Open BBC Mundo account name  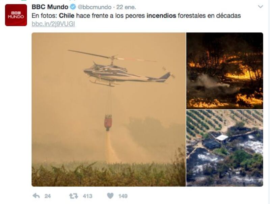tap(50, 7)
